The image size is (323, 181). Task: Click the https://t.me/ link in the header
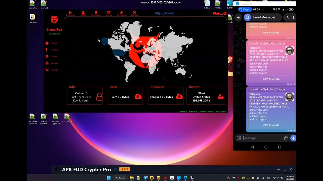[x=165, y=13]
